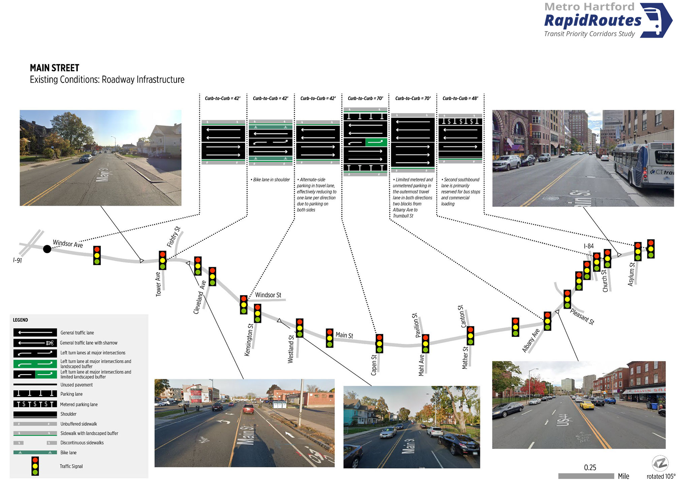The image size is (690, 485).
Task: Click the traffic signal at Kensington St
Action: [x=257, y=313]
